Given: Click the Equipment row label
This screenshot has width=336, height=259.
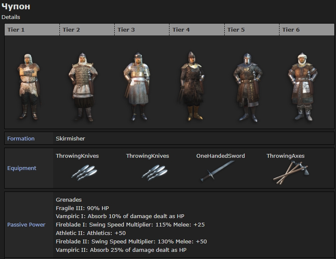Looking at the screenshot, I should (22, 168).
